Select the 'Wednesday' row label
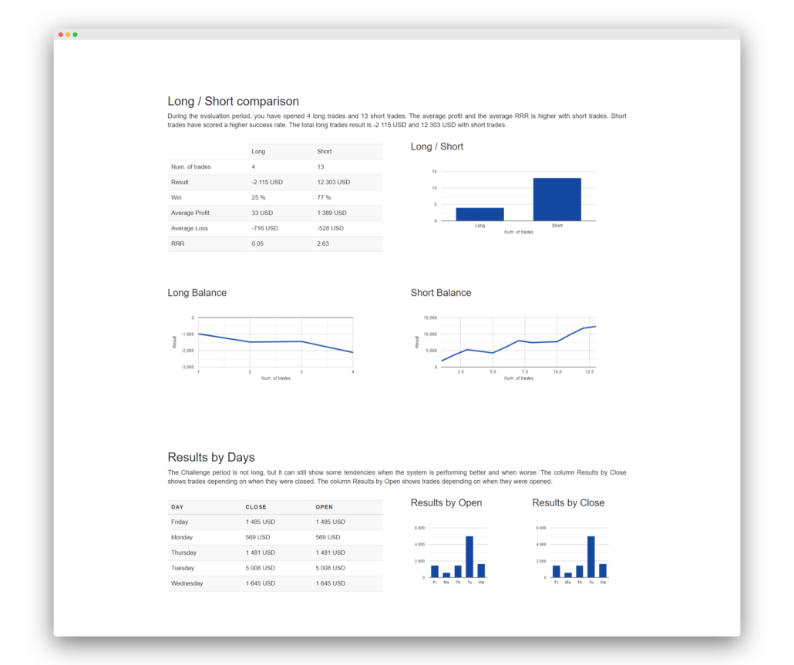Screen dimensions: 794x665 pos(187,583)
